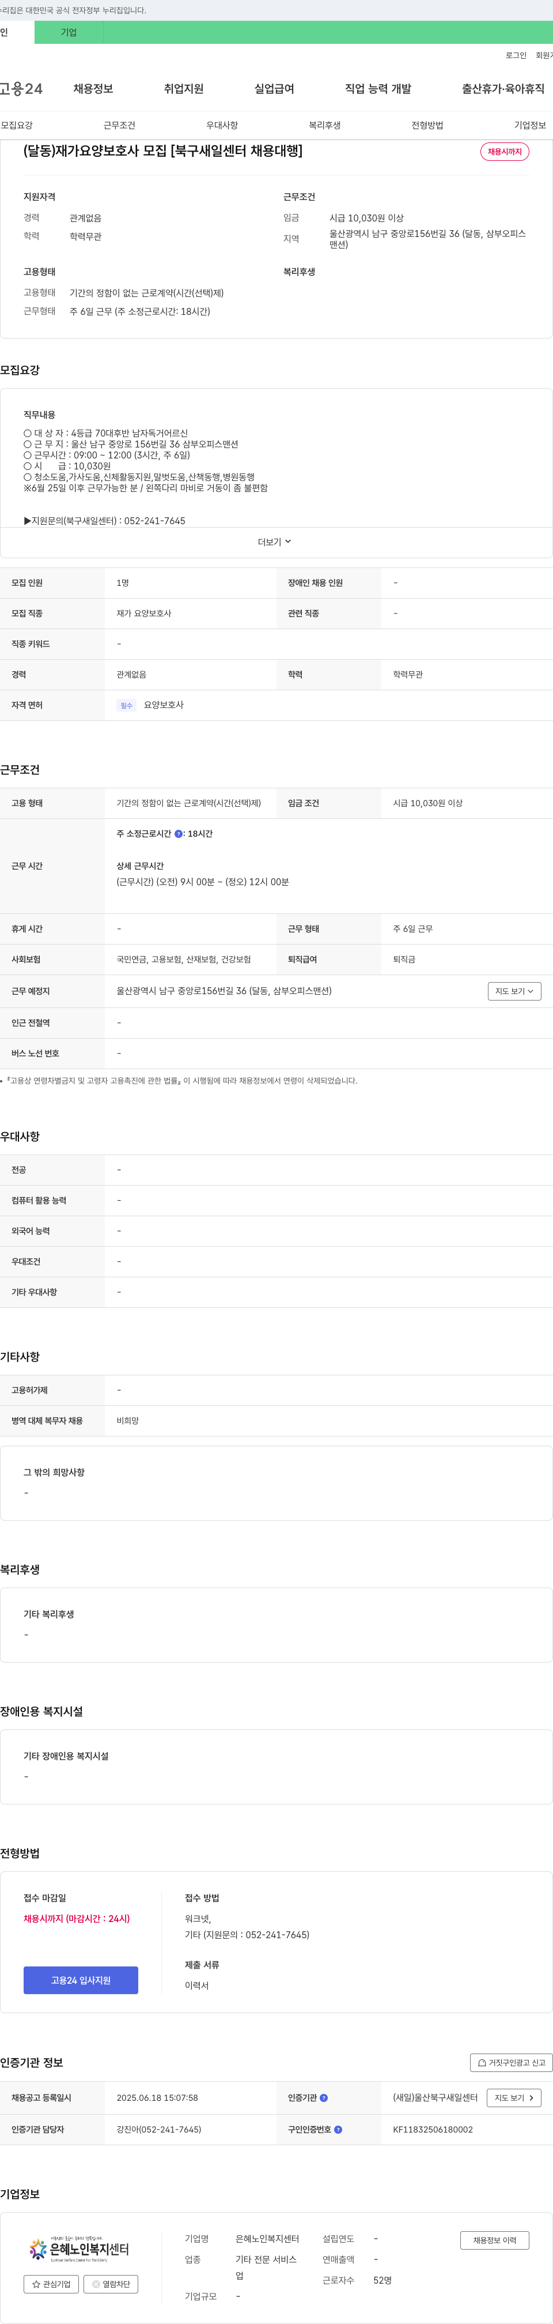553x2324 pixels.
Task: Click the job title (달동)재가요양보호사 모집
Action: 163,151
